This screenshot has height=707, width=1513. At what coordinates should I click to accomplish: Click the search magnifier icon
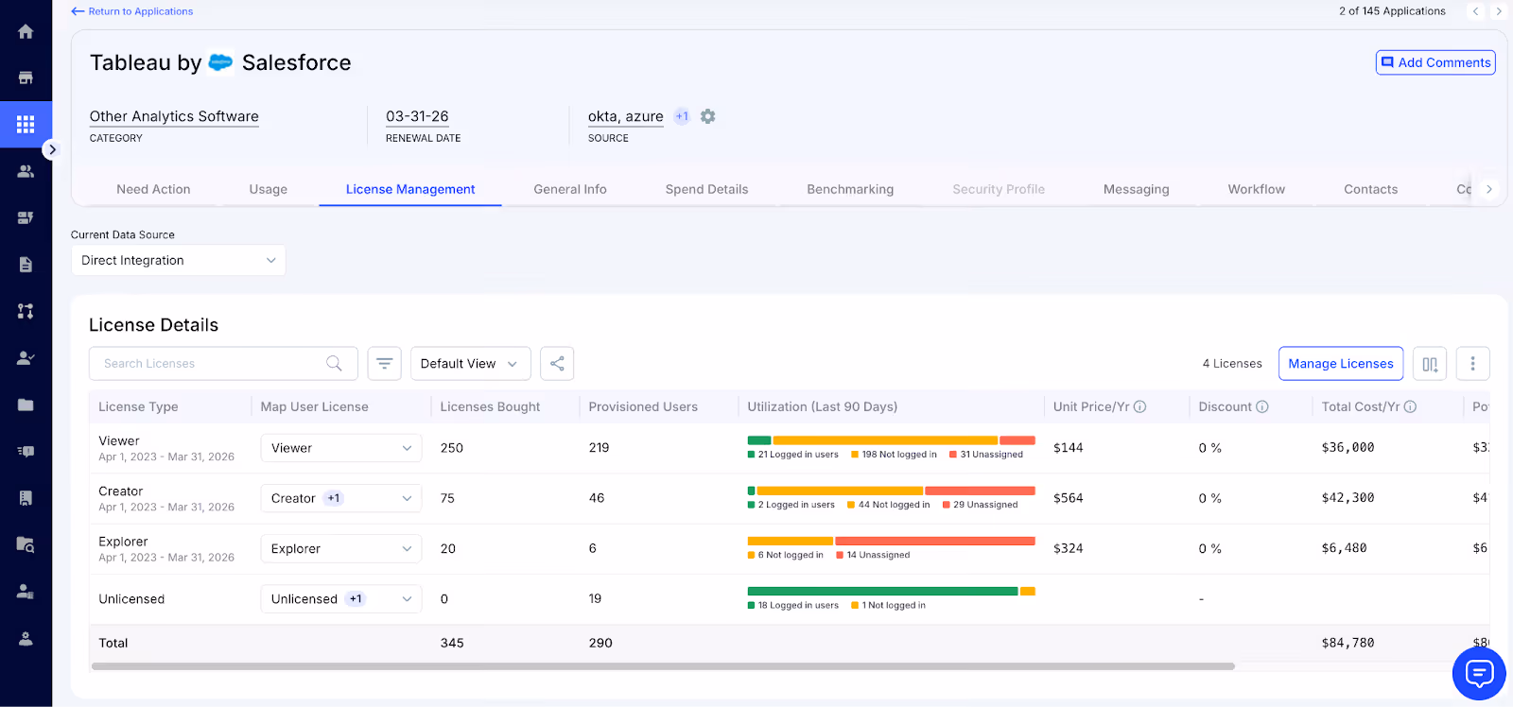[x=334, y=363]
